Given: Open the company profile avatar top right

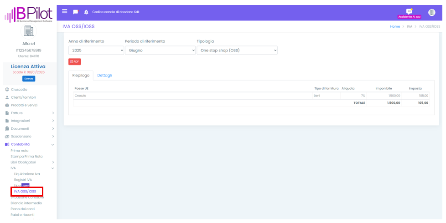Looking at the screenshot, I should [x=432, y=12].
